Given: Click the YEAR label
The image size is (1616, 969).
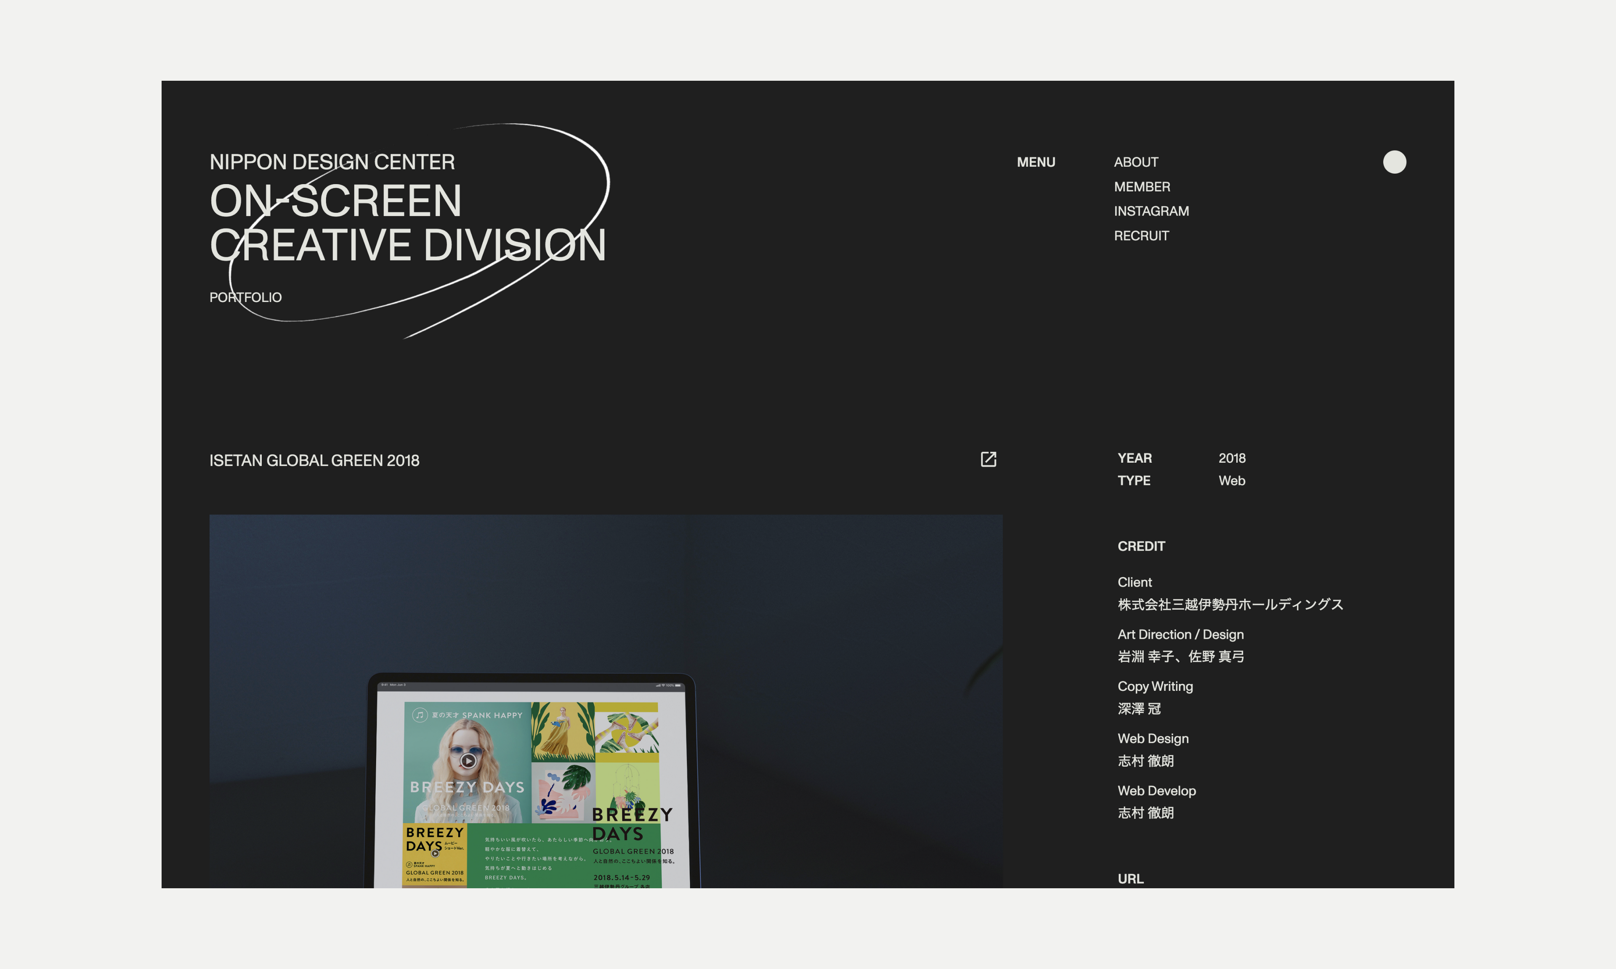Looking at the screenshot, I should click(x=1135, y=458).
